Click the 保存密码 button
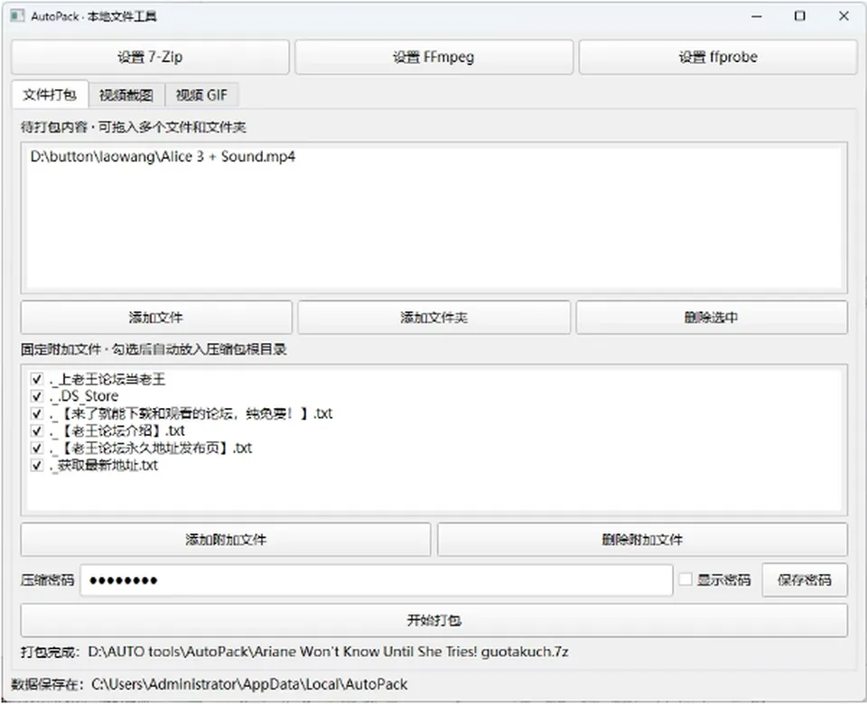 tap(804, 579)
